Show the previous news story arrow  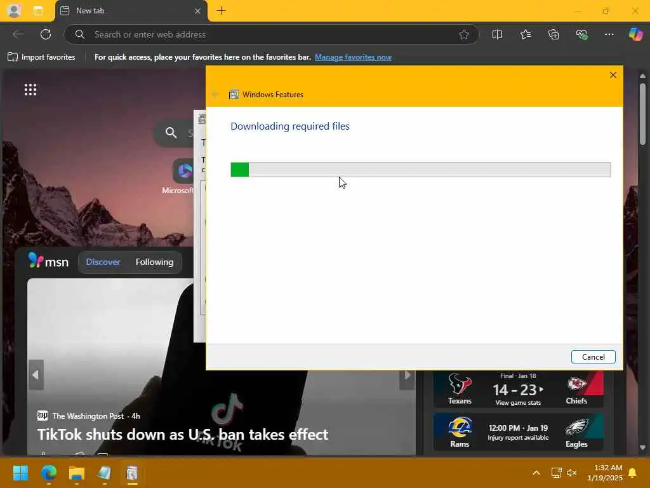point(36,375)
